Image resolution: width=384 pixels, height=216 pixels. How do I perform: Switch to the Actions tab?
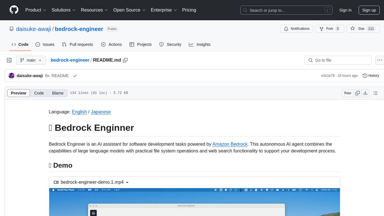(111, 44)
